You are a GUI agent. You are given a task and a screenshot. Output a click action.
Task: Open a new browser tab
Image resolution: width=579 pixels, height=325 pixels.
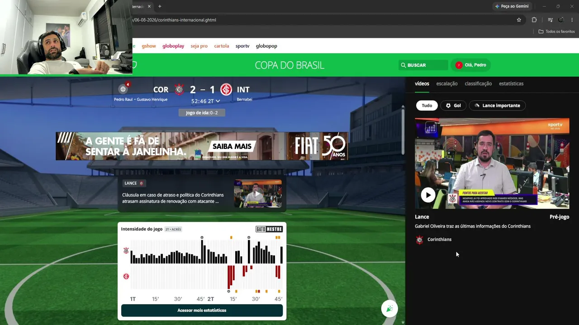(160, 6)
